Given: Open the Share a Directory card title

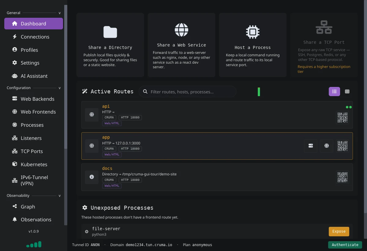Looking at the screenshot, I should click(110, 47).
